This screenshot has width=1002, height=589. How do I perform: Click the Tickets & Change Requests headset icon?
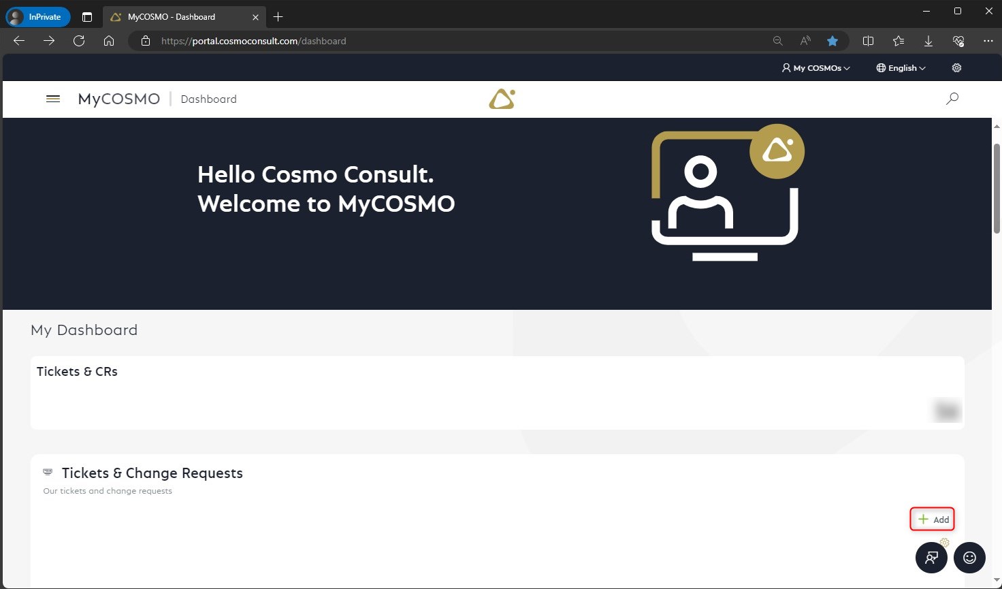click(x=47, y=471)
